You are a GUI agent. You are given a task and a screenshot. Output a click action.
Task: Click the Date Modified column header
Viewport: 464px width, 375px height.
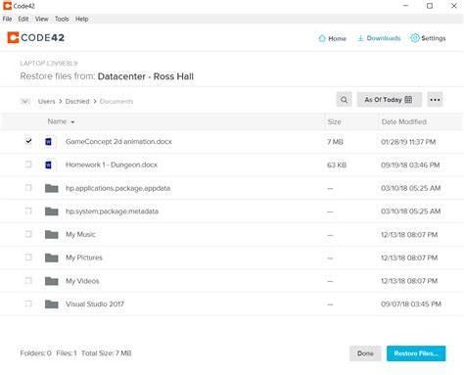point(404,121)
